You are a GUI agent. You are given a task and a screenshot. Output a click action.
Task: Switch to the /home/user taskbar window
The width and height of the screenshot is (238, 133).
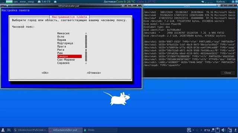[30, 130]
